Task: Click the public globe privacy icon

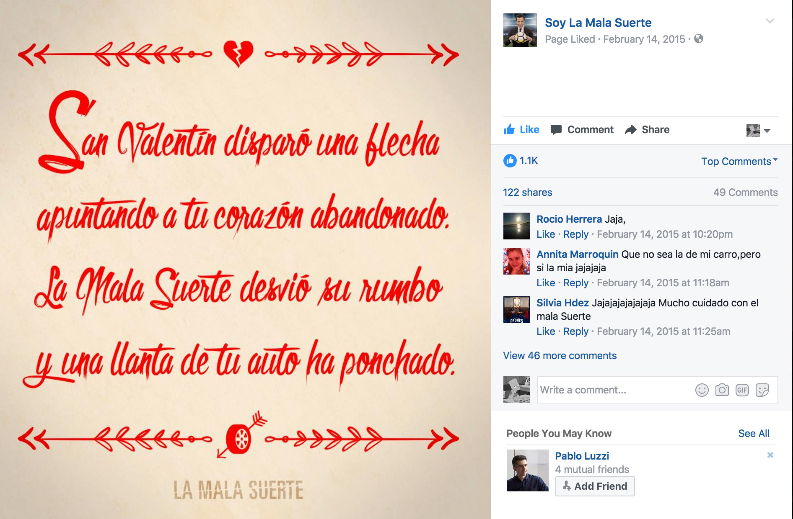Action: pos(698,39)
